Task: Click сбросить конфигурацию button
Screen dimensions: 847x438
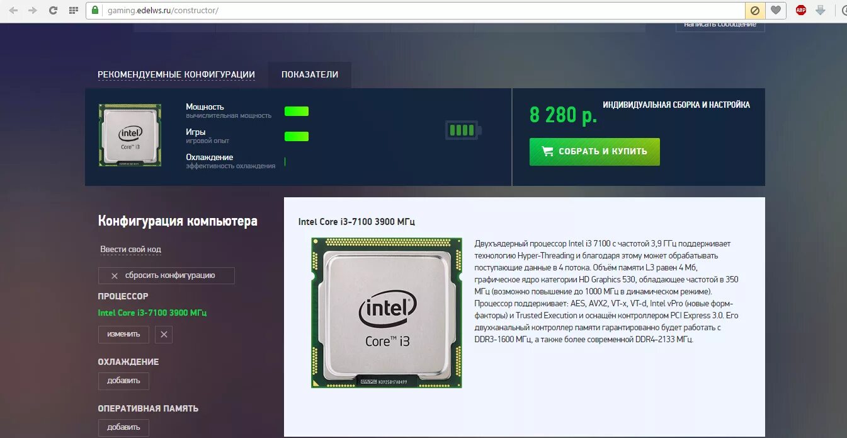Action: pyautogui.click(x=166, y=275)
